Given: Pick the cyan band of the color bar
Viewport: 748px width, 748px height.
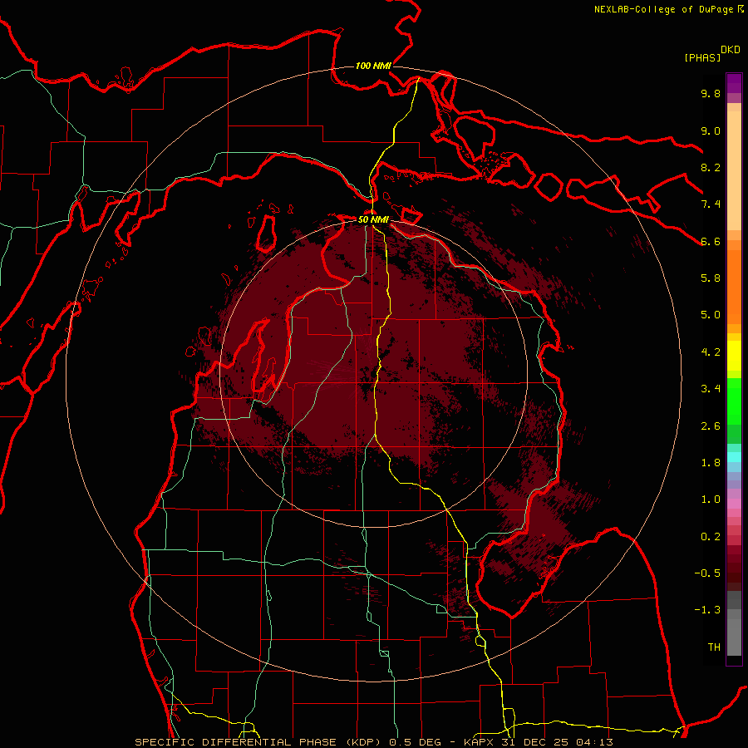Looking at the screenshot, I should (x=734, y=456).
